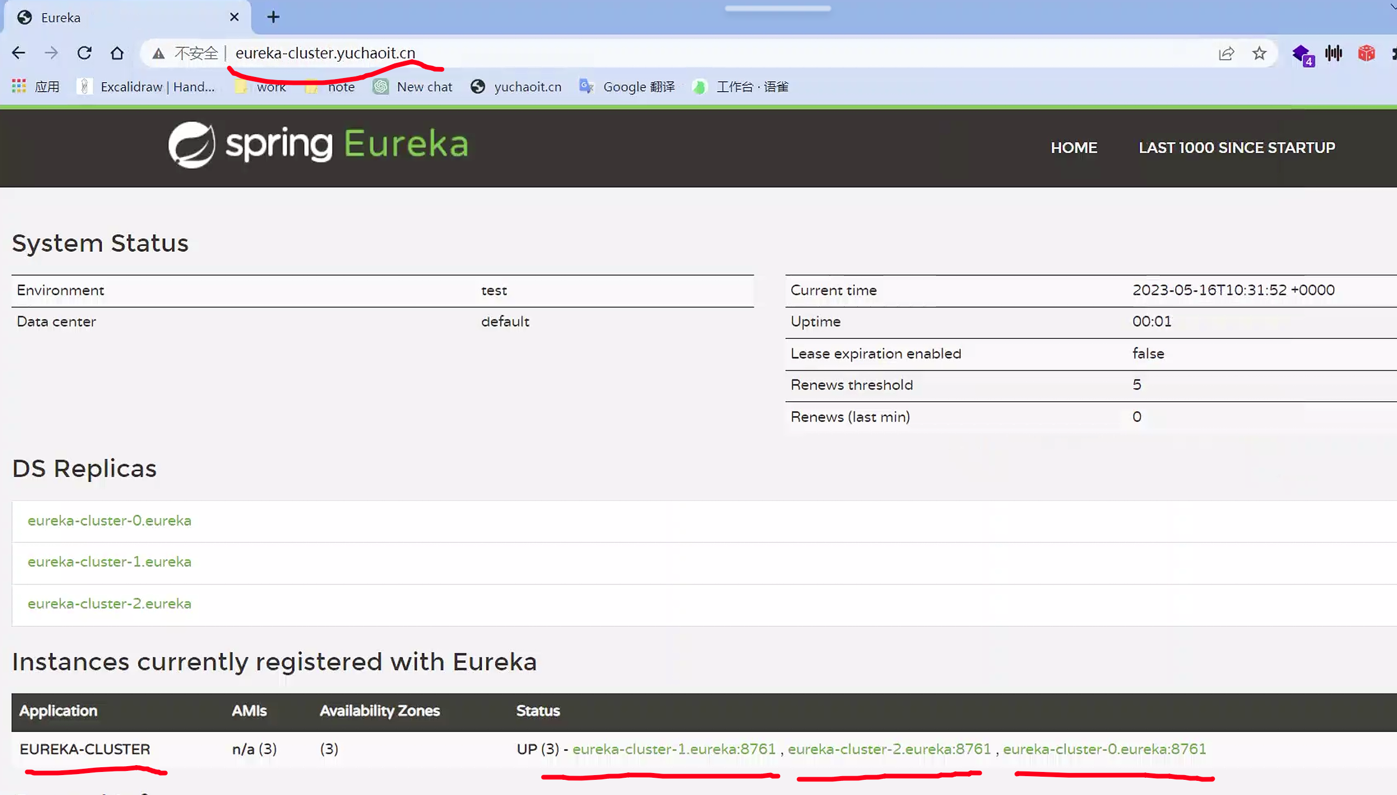Click the share page icon

(1226, 53)
